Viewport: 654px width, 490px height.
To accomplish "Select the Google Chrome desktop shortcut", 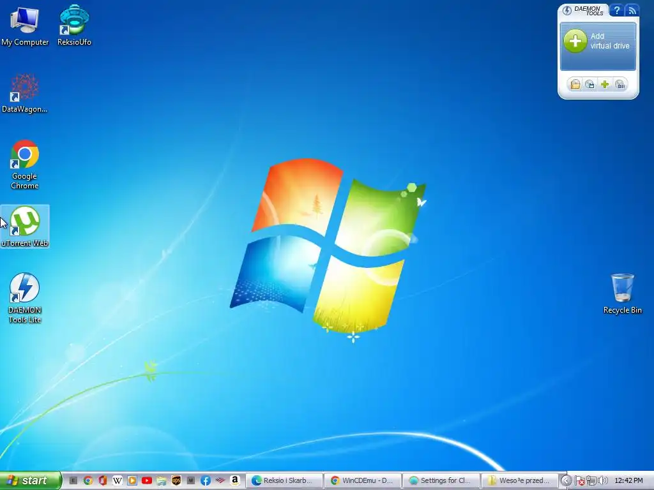I will pyautogui.click(x=25, y=165).
